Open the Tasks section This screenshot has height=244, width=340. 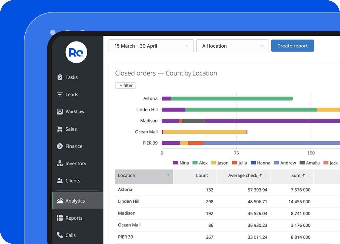click(x=71, y=77)
